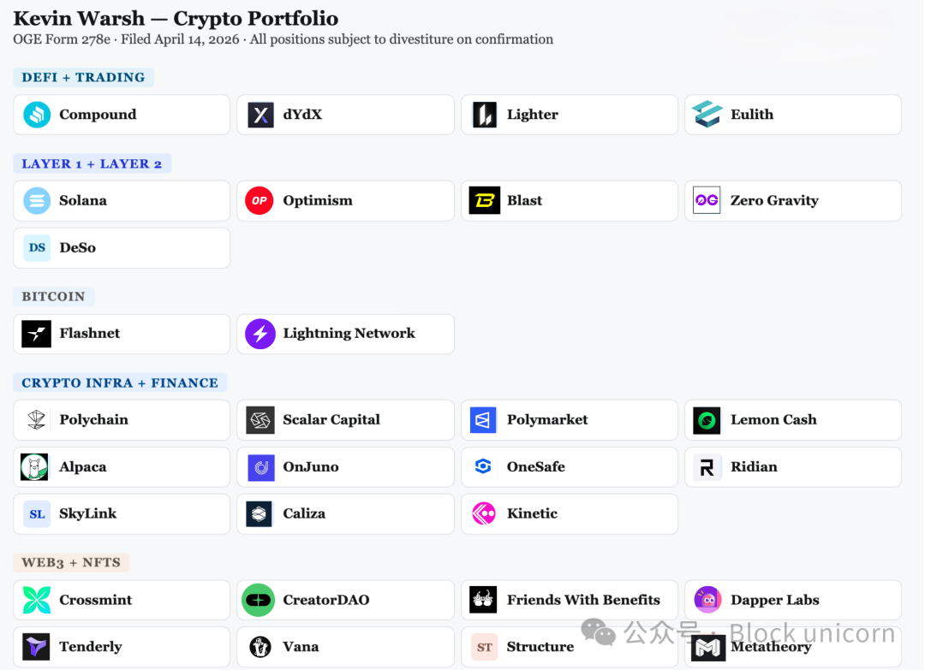
Task: Click the Kevin Warsh Crypto Portfolio heading
Action: [176, 19]
